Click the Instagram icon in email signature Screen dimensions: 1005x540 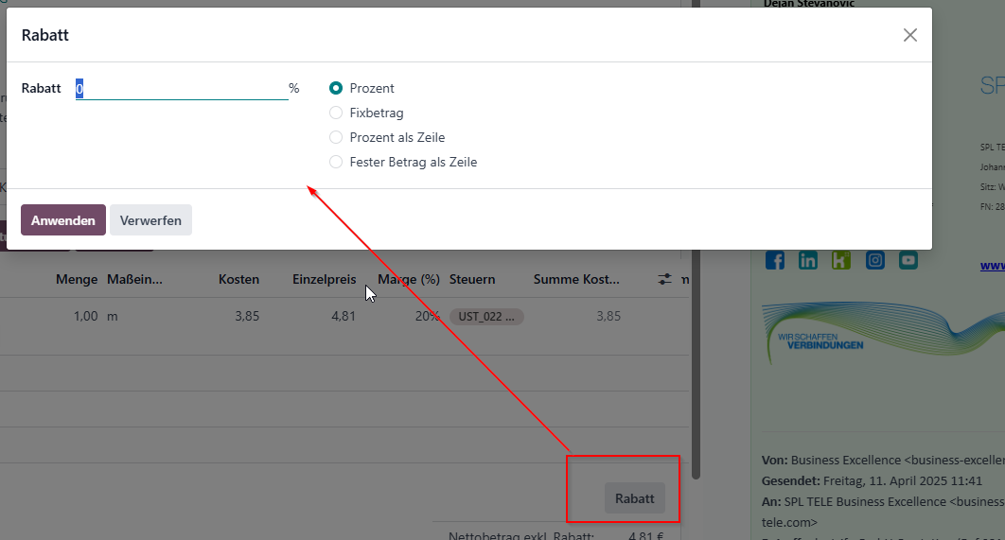coord(875,260)
